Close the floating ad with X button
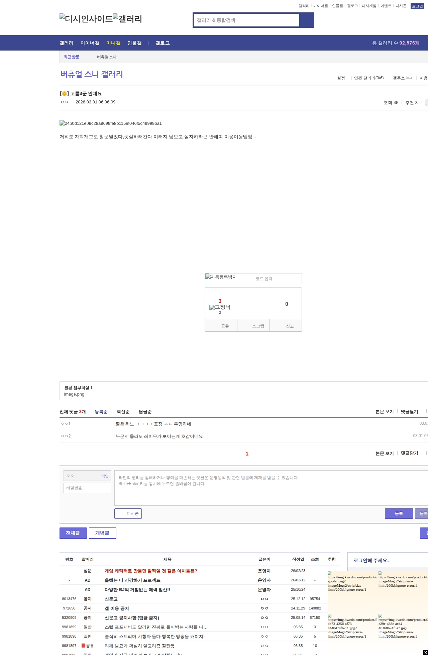This screenshot has height=655, width=428. point(425,652)
